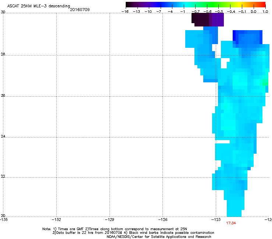Click the red pass time 17:34
This screenshot has height=239, width=272.
tap(231, 223)
